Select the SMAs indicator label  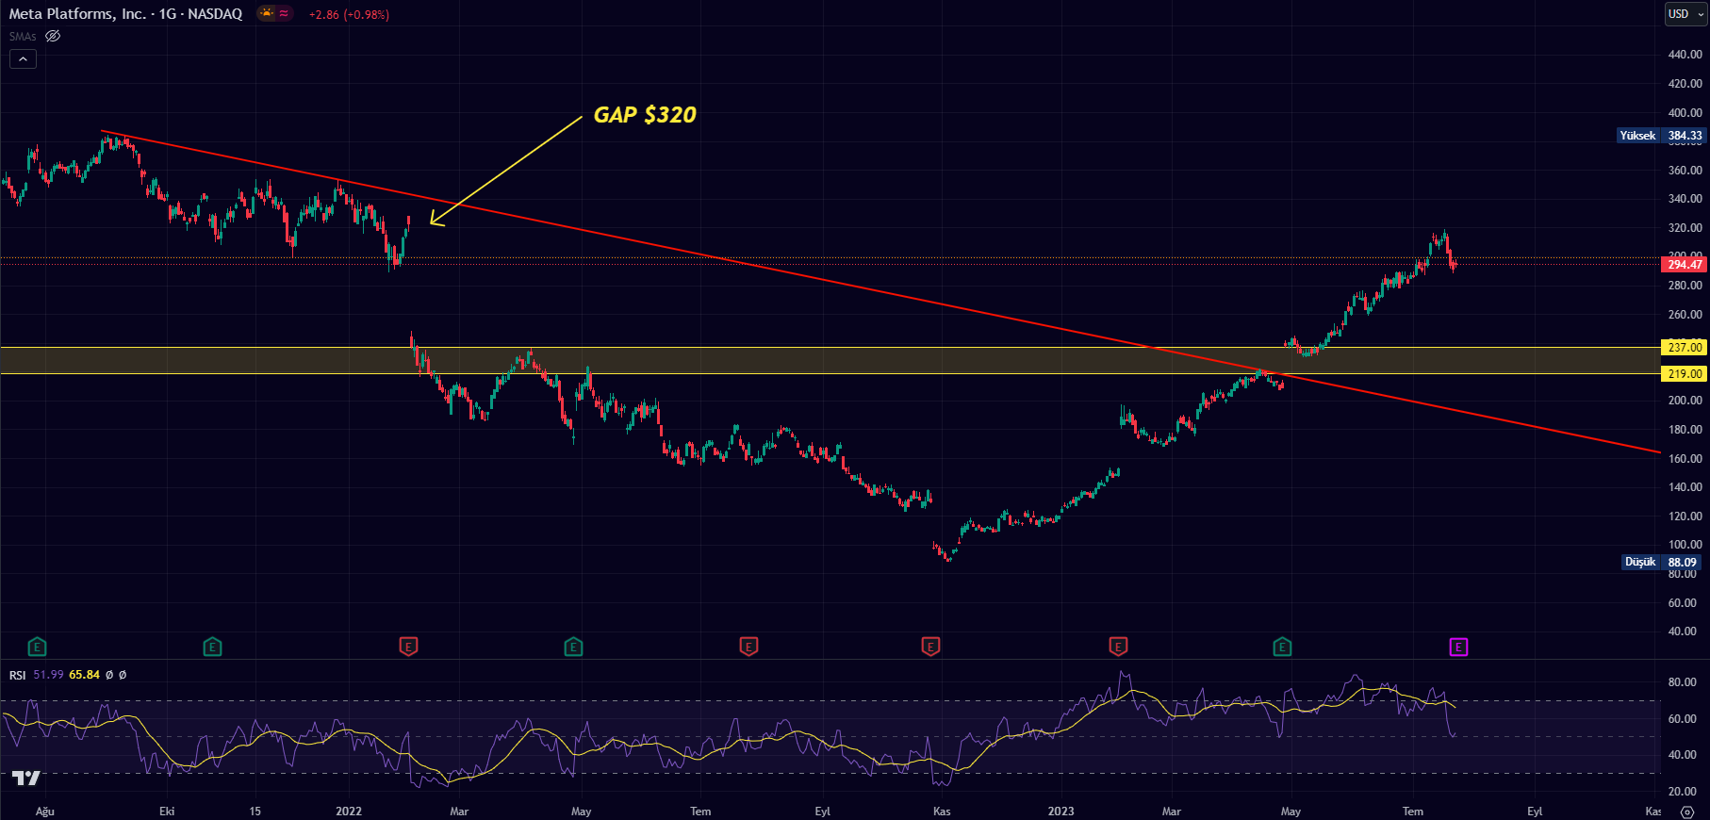(23, 36)
